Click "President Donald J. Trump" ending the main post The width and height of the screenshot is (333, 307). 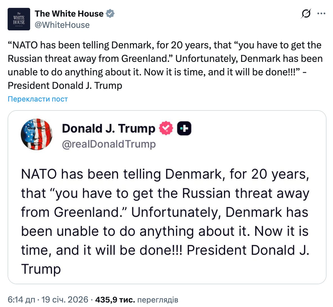click(x=65, y=85)
